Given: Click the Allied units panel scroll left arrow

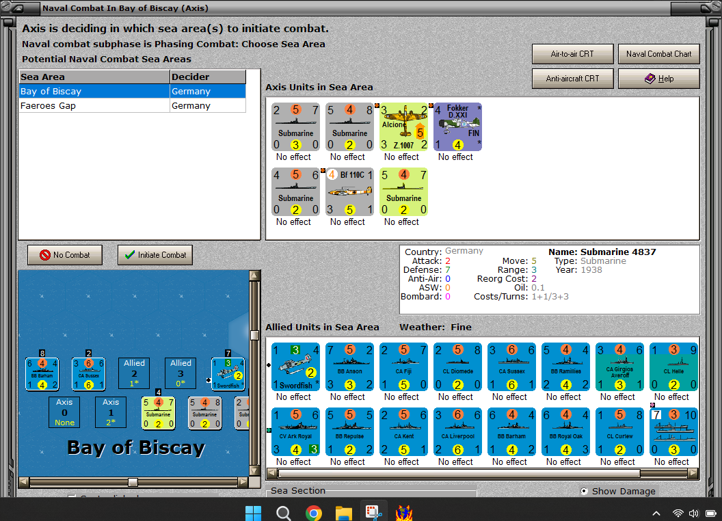Looking at the screenshot, I should click(x=272, y=473).
